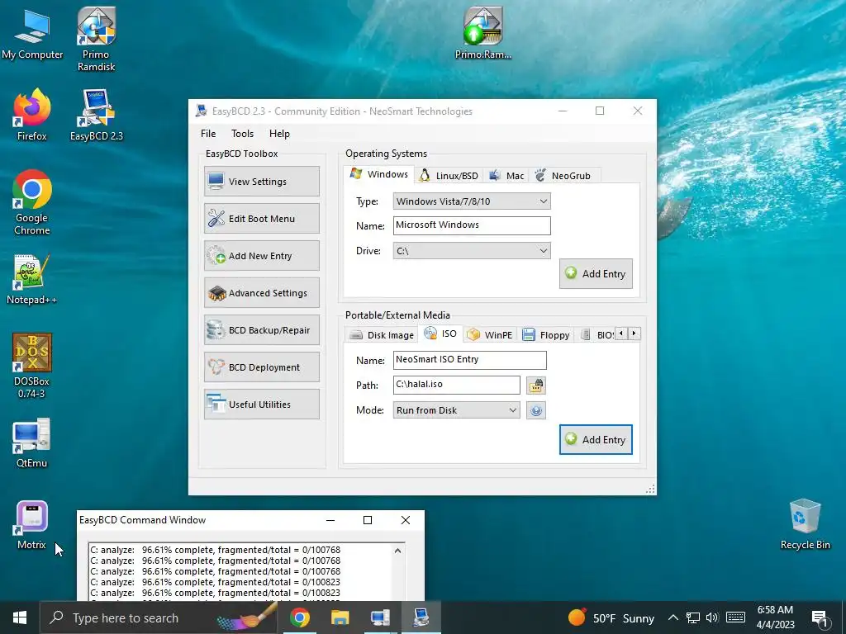846x634 pixels.
Task: Select Notepad++ desktop shortcut
Action: pos(32,279)
